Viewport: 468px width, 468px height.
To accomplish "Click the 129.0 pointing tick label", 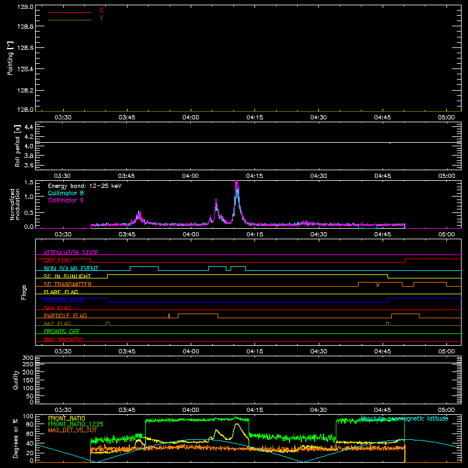I will [25, 7].
